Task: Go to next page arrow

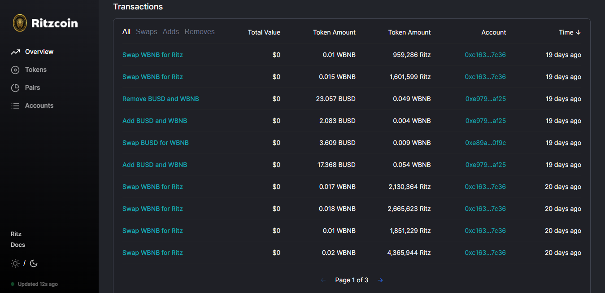Action: click(x=380, y=280)
